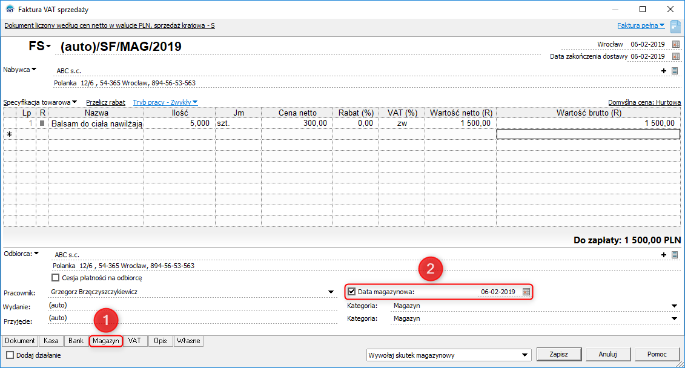Screen dimensions: 685x368
Task: Click the Anuluj button
Action: coord(607,354)
